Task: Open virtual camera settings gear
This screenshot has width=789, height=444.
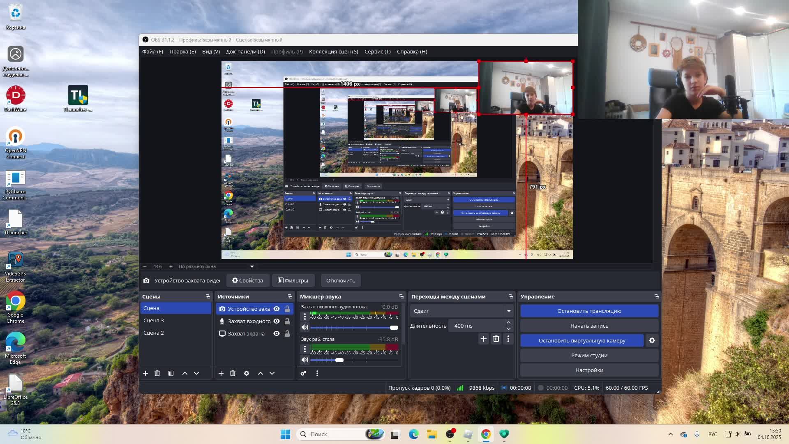Action: (x=652, y=340)
